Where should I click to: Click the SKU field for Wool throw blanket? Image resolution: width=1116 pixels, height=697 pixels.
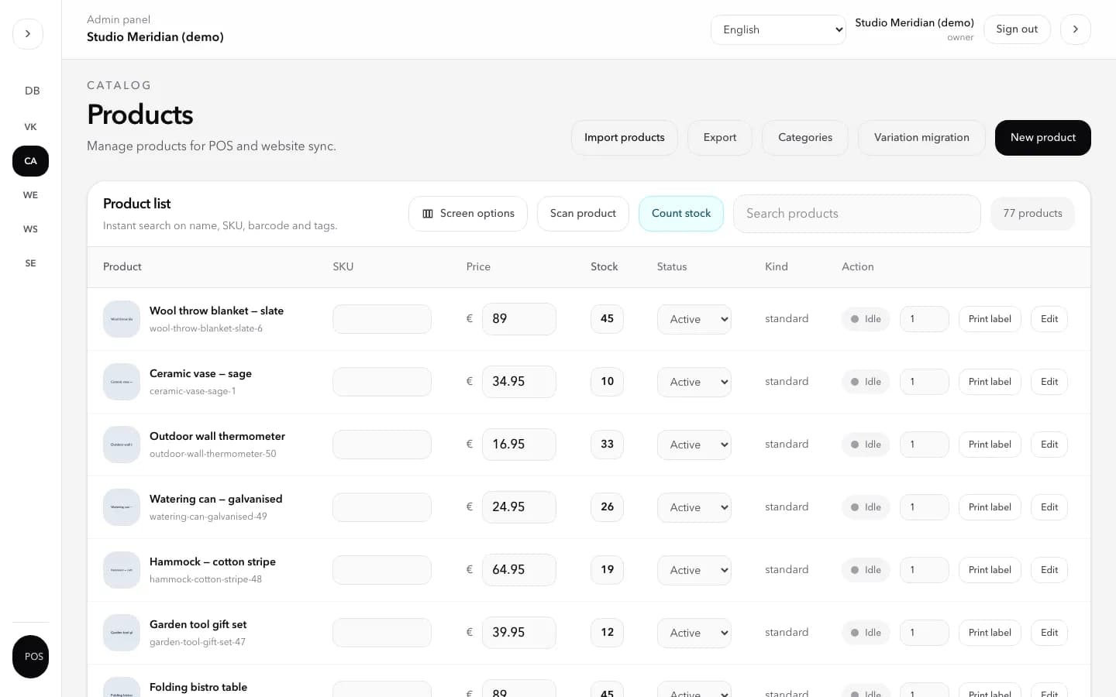click(x=382, y=319)
